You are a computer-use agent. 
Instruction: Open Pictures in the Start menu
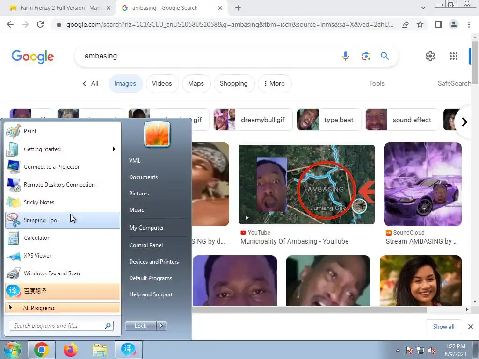tap(139, 194)
